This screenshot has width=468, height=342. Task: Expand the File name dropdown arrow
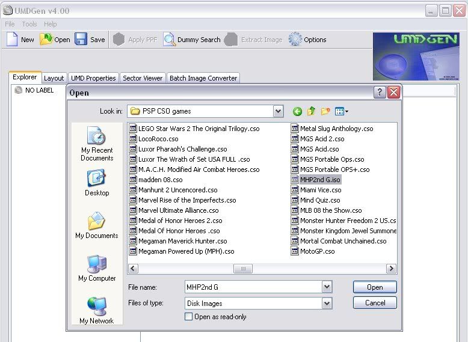[327, 287]
